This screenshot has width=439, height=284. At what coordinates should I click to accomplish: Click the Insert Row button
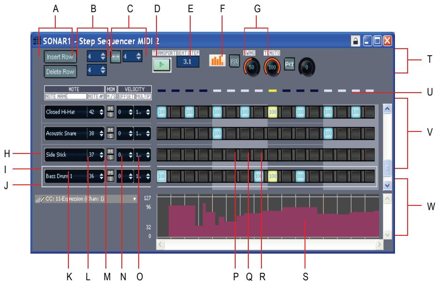pyautogui.click(x=60, y=57)
